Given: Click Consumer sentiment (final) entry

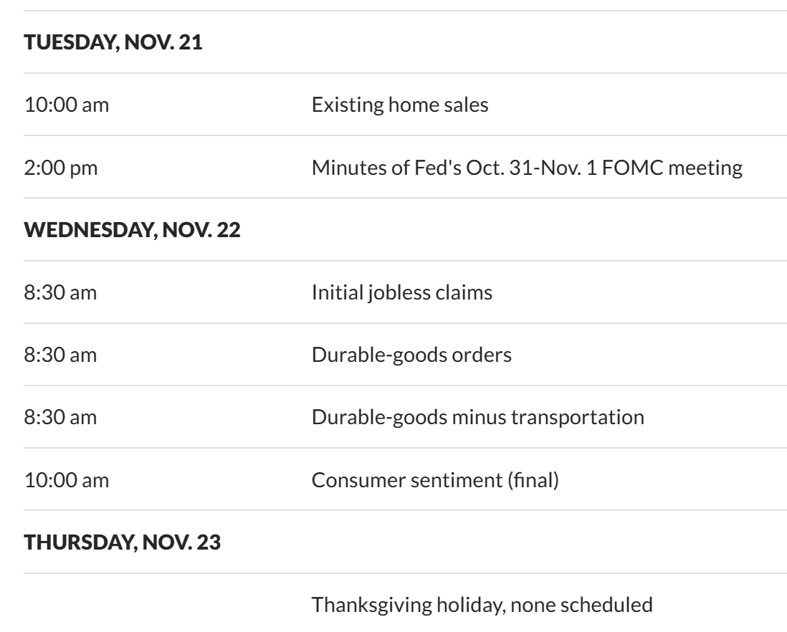Looking at the screenshot, I should (434, 480).
